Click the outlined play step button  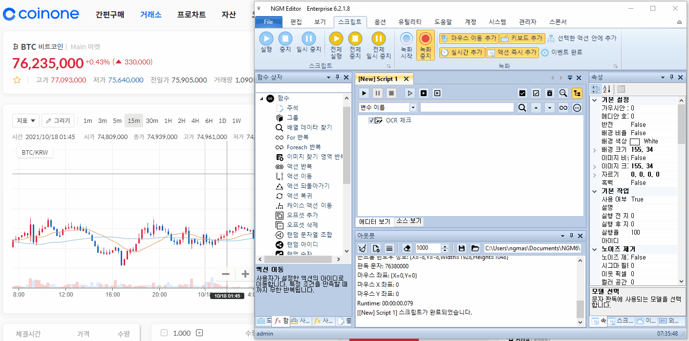click(410, 93)
